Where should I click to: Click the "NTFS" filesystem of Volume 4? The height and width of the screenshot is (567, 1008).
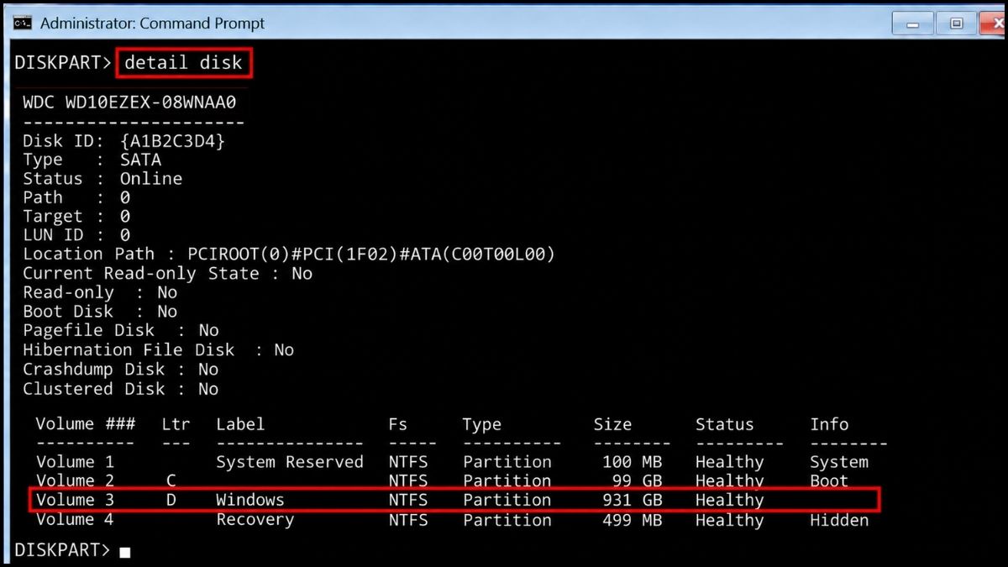[407, 520]
